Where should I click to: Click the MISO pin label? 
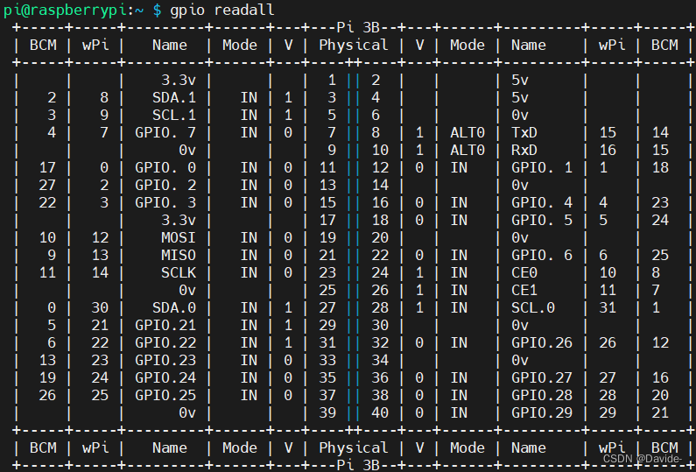179,256
